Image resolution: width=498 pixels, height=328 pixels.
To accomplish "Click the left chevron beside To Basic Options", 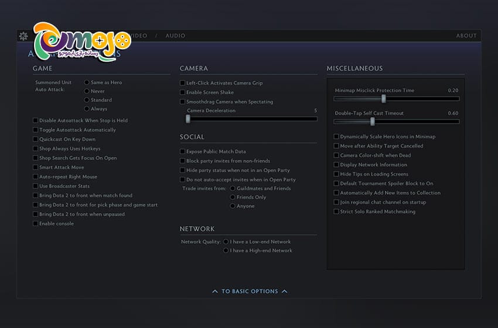I will tap(215, 291).
